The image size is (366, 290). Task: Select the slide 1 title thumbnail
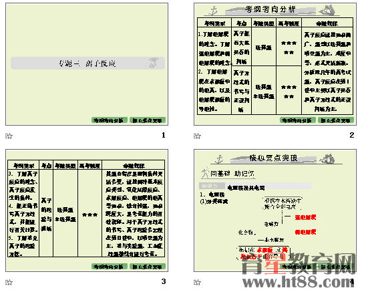pos(87,64)
